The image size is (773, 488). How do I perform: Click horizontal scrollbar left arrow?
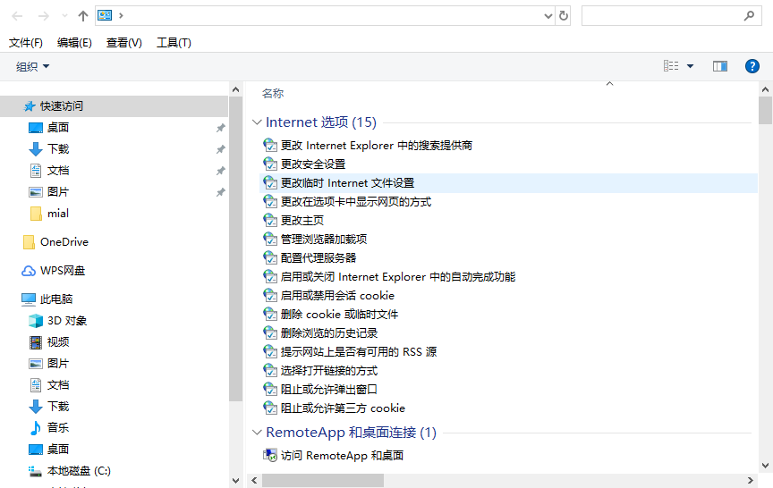[x=254, y=480]
